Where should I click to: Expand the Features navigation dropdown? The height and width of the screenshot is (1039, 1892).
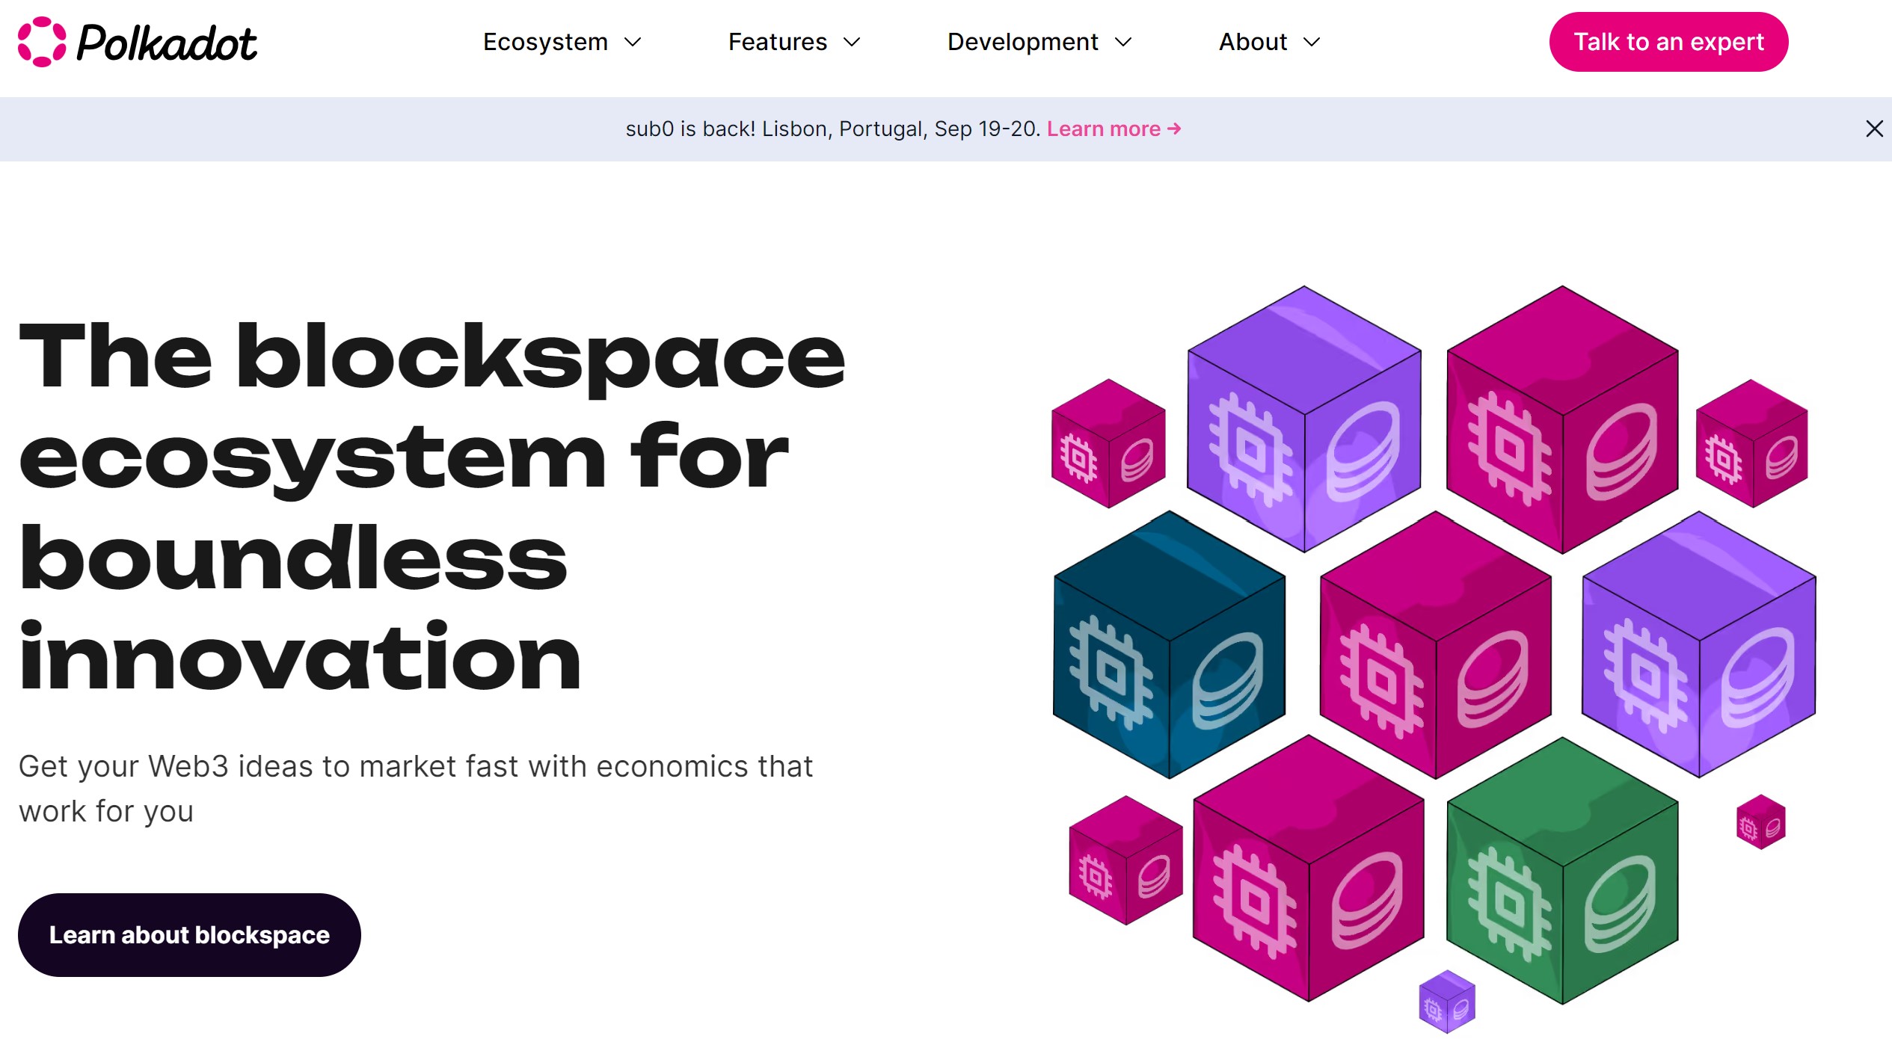[793, 42]
